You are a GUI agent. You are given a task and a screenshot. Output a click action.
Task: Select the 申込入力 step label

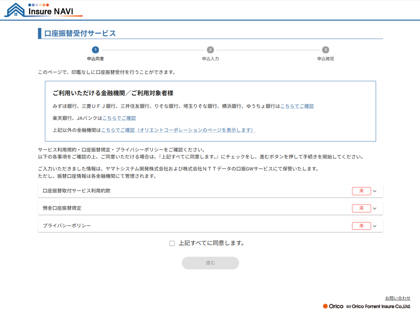point(210,59)
